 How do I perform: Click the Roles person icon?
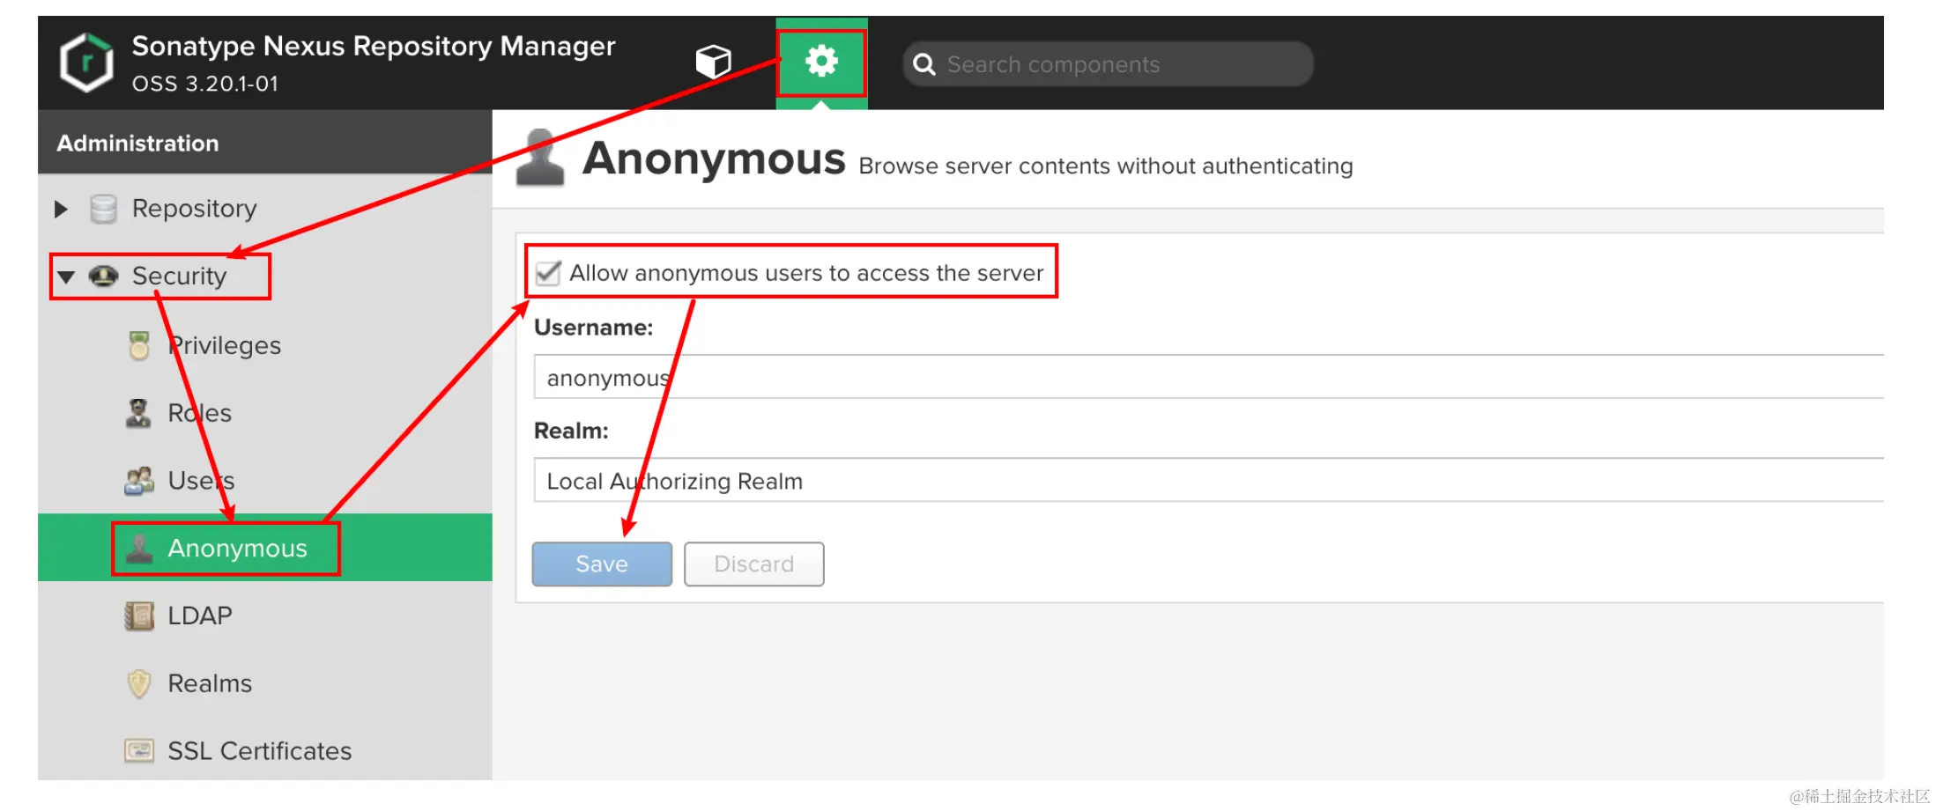(138, 413)
